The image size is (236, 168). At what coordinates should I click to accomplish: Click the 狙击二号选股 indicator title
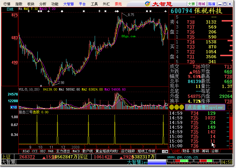tap(29, 112)
